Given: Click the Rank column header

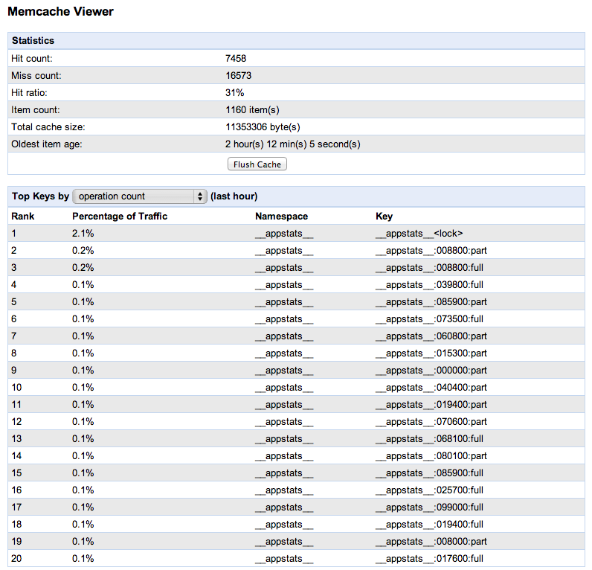Looking at the screenshot, I should click(x=22, y=217).
